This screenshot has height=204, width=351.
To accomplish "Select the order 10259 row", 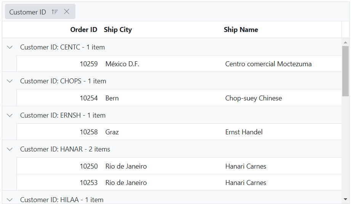I will point(88,64).
